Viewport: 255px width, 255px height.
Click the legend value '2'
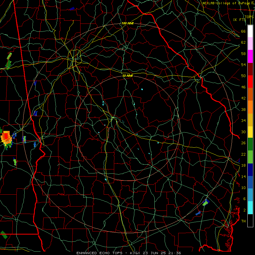click(x=244, y=210)
